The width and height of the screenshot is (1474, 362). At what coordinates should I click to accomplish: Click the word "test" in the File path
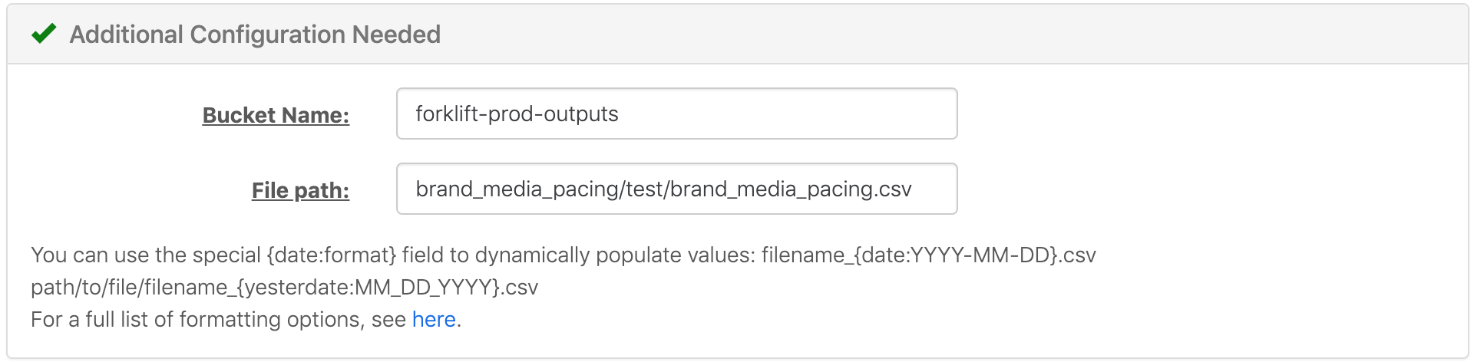(x=644, y=189)
